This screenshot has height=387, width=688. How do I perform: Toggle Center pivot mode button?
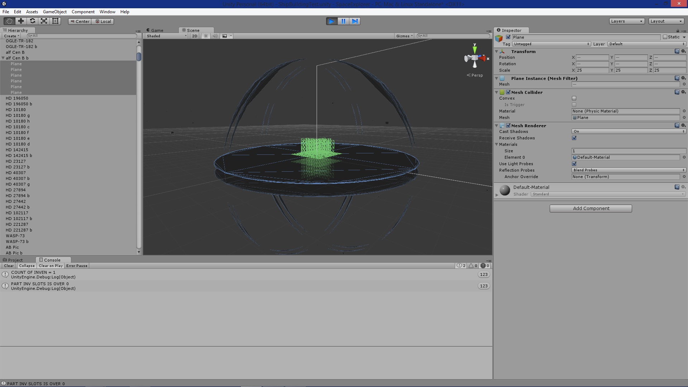point(80,21)
